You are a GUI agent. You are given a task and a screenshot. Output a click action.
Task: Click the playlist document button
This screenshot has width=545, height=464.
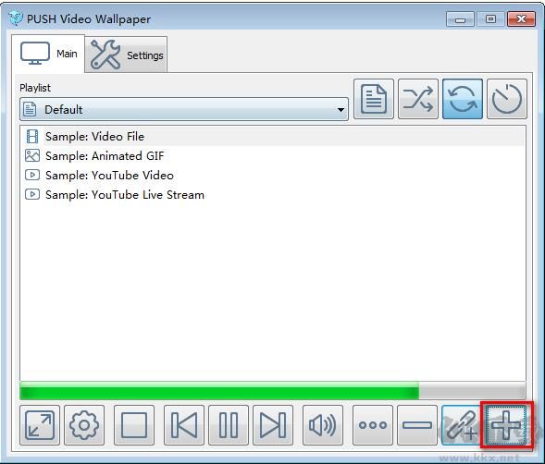pyautogui.click(x=374, y=99)
